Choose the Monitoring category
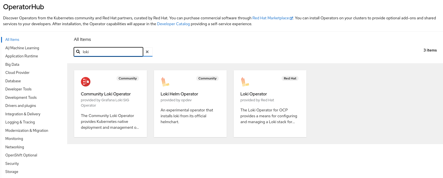Viewport: 443px width, 178px height. pyautogui.click(x=14, y=139)
